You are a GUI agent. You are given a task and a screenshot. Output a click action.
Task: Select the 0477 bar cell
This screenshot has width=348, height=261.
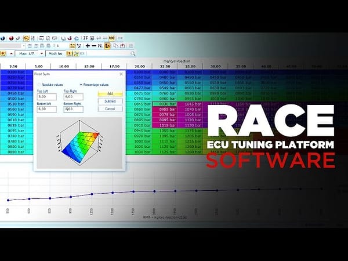click(x=140, y=88)
